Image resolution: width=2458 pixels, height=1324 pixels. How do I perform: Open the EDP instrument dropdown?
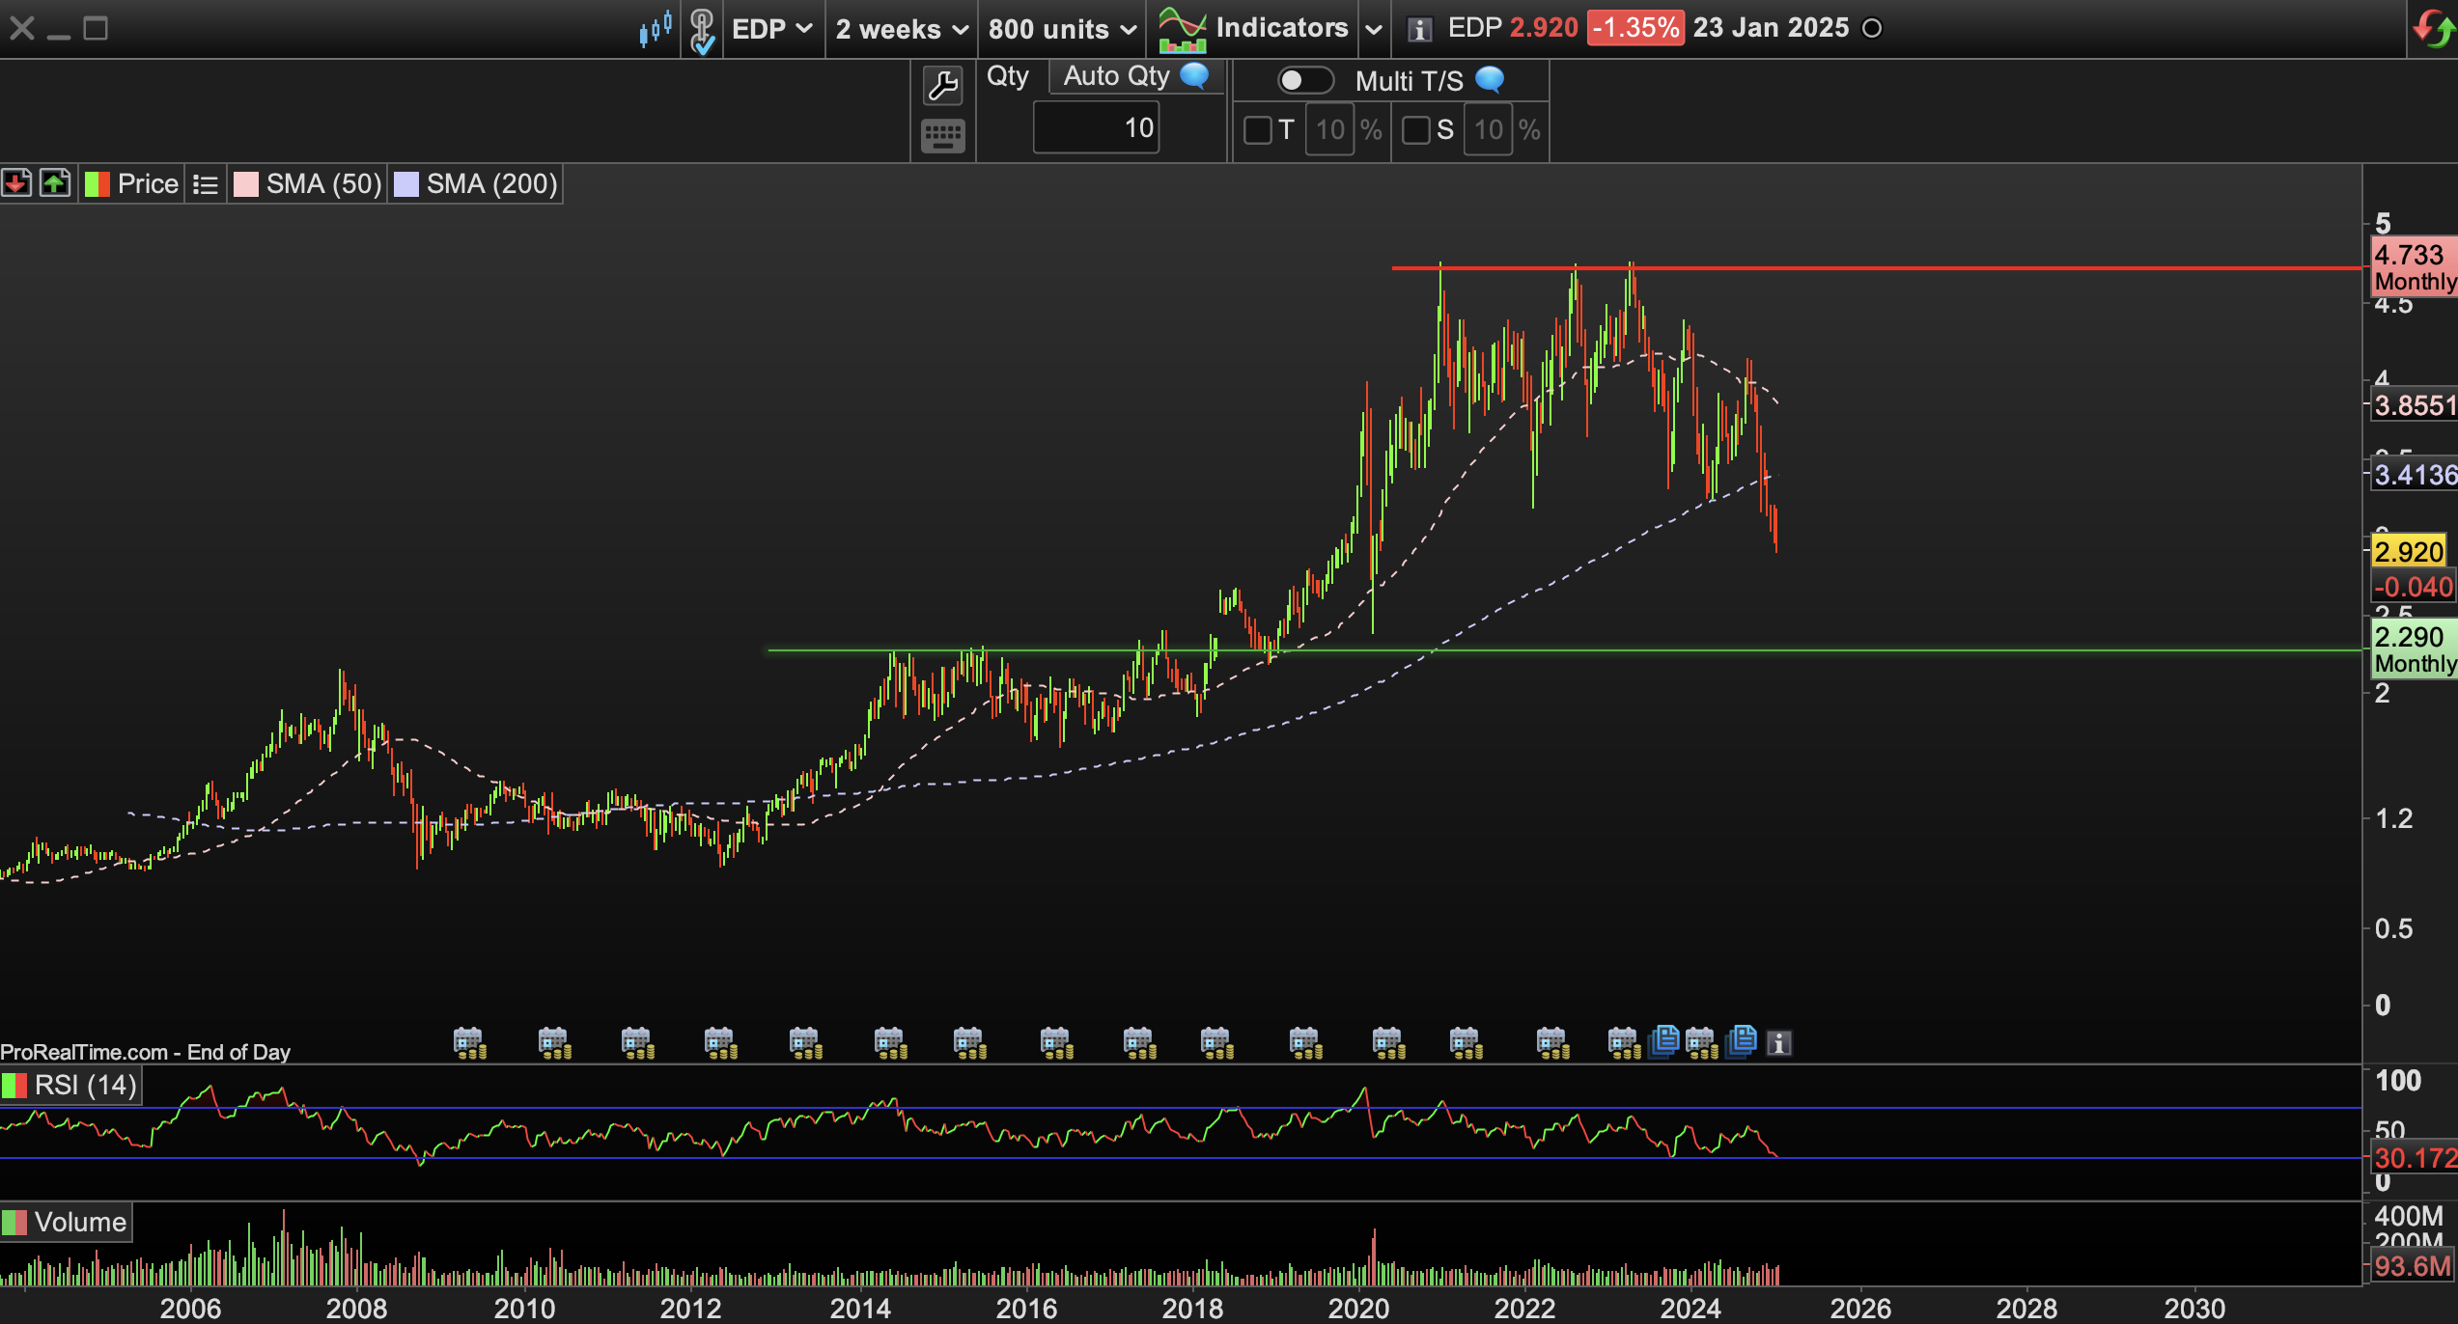pyautogui.click(x=772, y=29)
